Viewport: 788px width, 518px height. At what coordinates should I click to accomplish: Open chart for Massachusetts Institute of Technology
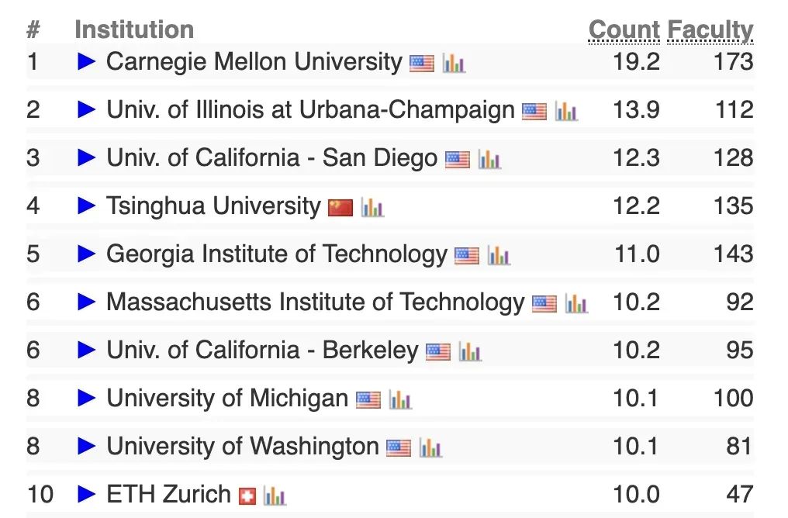pyautogui.click(x=576, y=303)
